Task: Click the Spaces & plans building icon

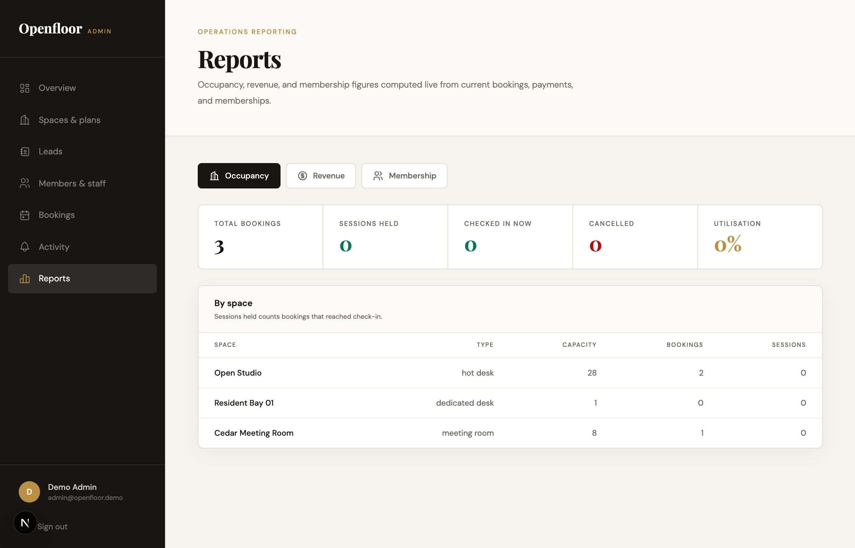Action: (x=24, y=120)
